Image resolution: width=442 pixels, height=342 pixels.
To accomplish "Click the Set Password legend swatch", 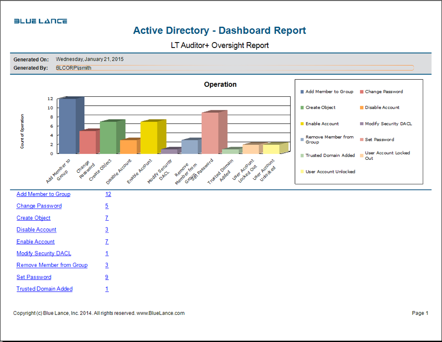I will click(362, 139).
